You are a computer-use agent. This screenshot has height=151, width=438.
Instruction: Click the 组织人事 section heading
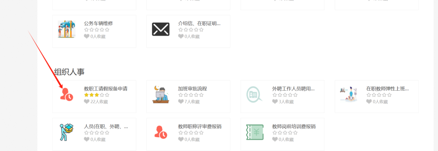tap(69, 72)
